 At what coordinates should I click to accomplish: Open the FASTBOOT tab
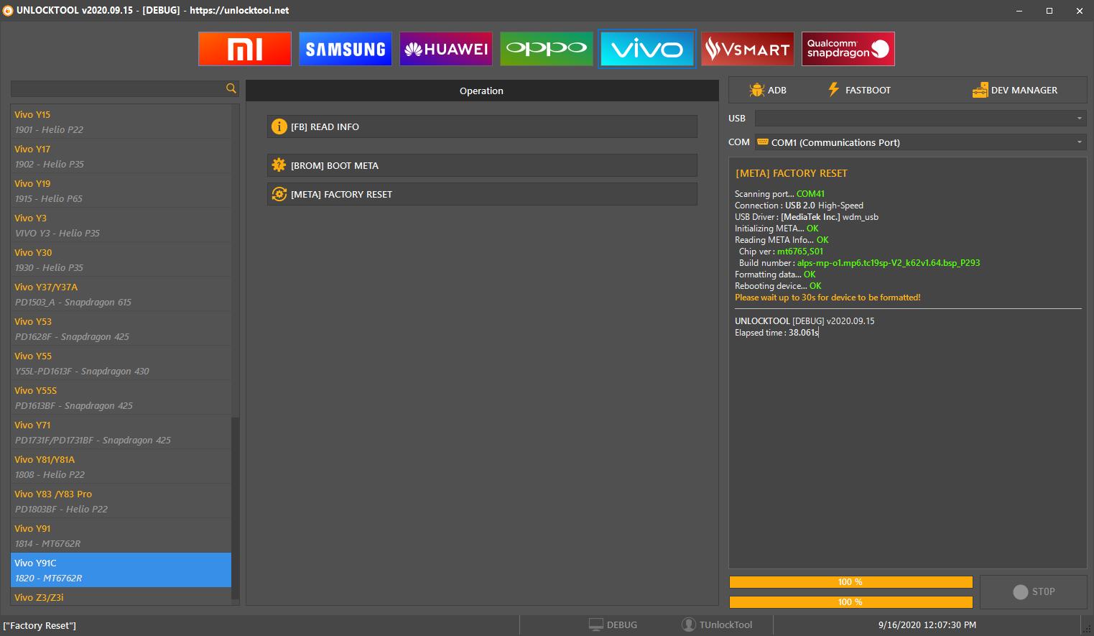click(858, 90)
